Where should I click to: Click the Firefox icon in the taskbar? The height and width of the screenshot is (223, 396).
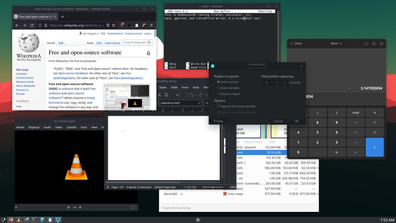click(x=11, y=220)
